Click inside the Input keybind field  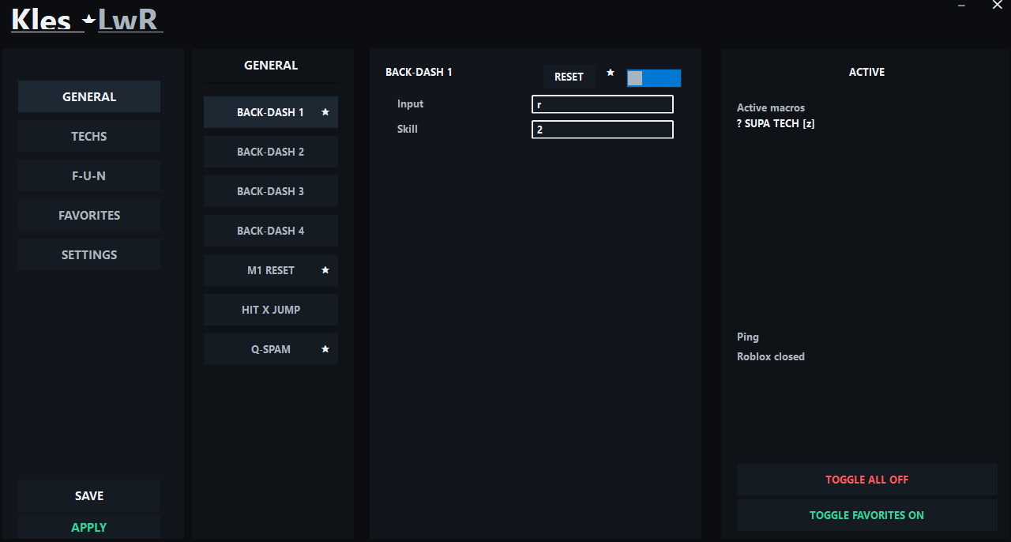coord(602,104)
